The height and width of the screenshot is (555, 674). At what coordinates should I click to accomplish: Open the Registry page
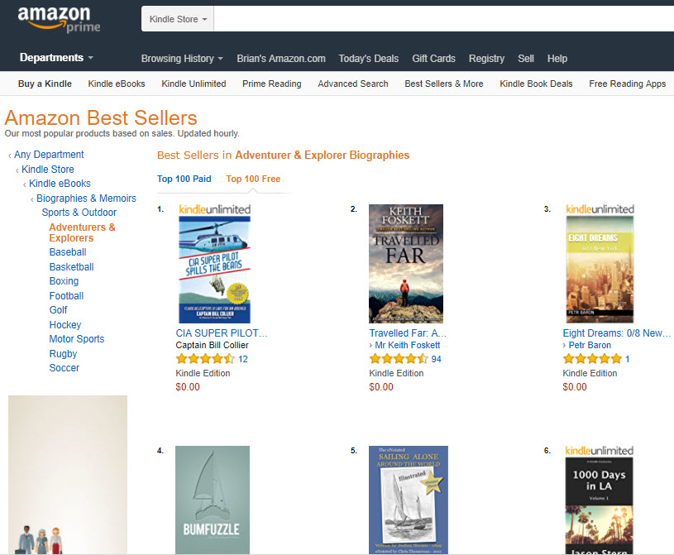[x=486, y=59]
